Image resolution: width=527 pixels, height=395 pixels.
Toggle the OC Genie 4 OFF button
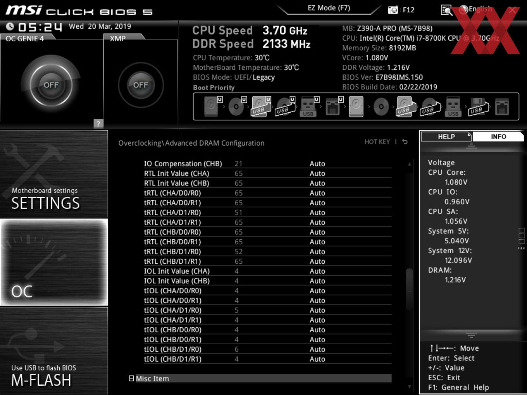[x=51, y=85]
